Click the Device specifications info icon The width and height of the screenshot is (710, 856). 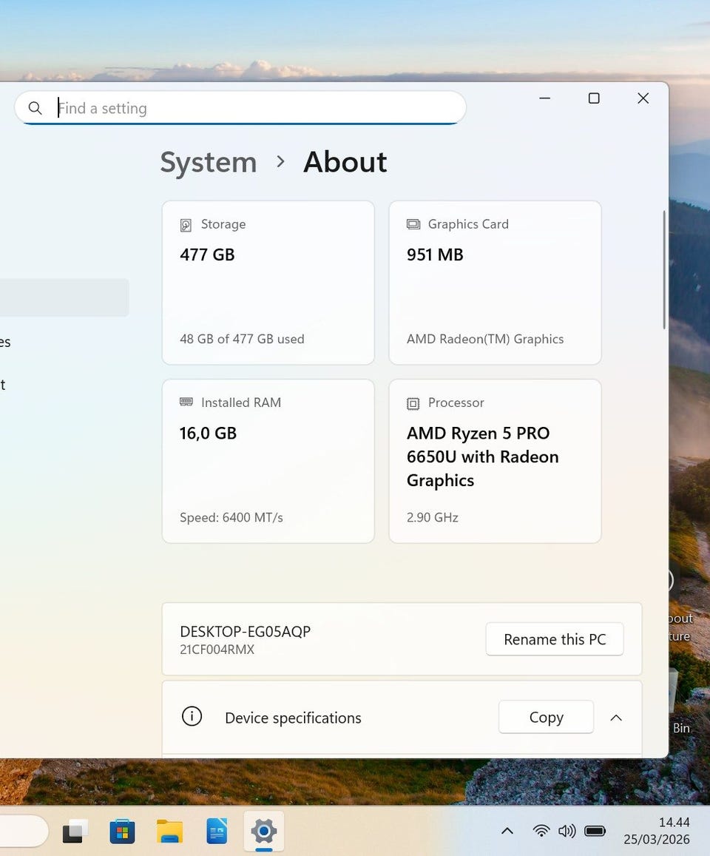[x=192, y=716]
